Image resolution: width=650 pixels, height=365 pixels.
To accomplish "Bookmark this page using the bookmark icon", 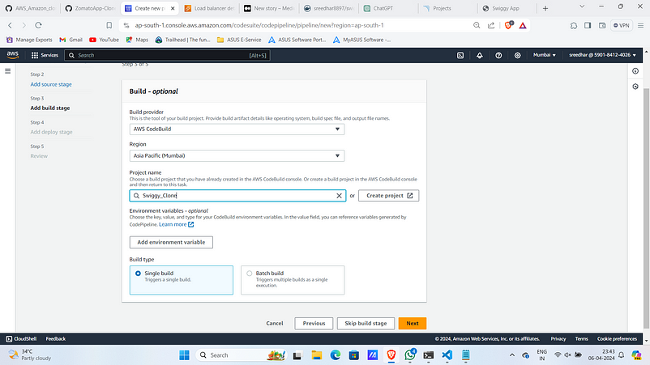I will (109, 25).
